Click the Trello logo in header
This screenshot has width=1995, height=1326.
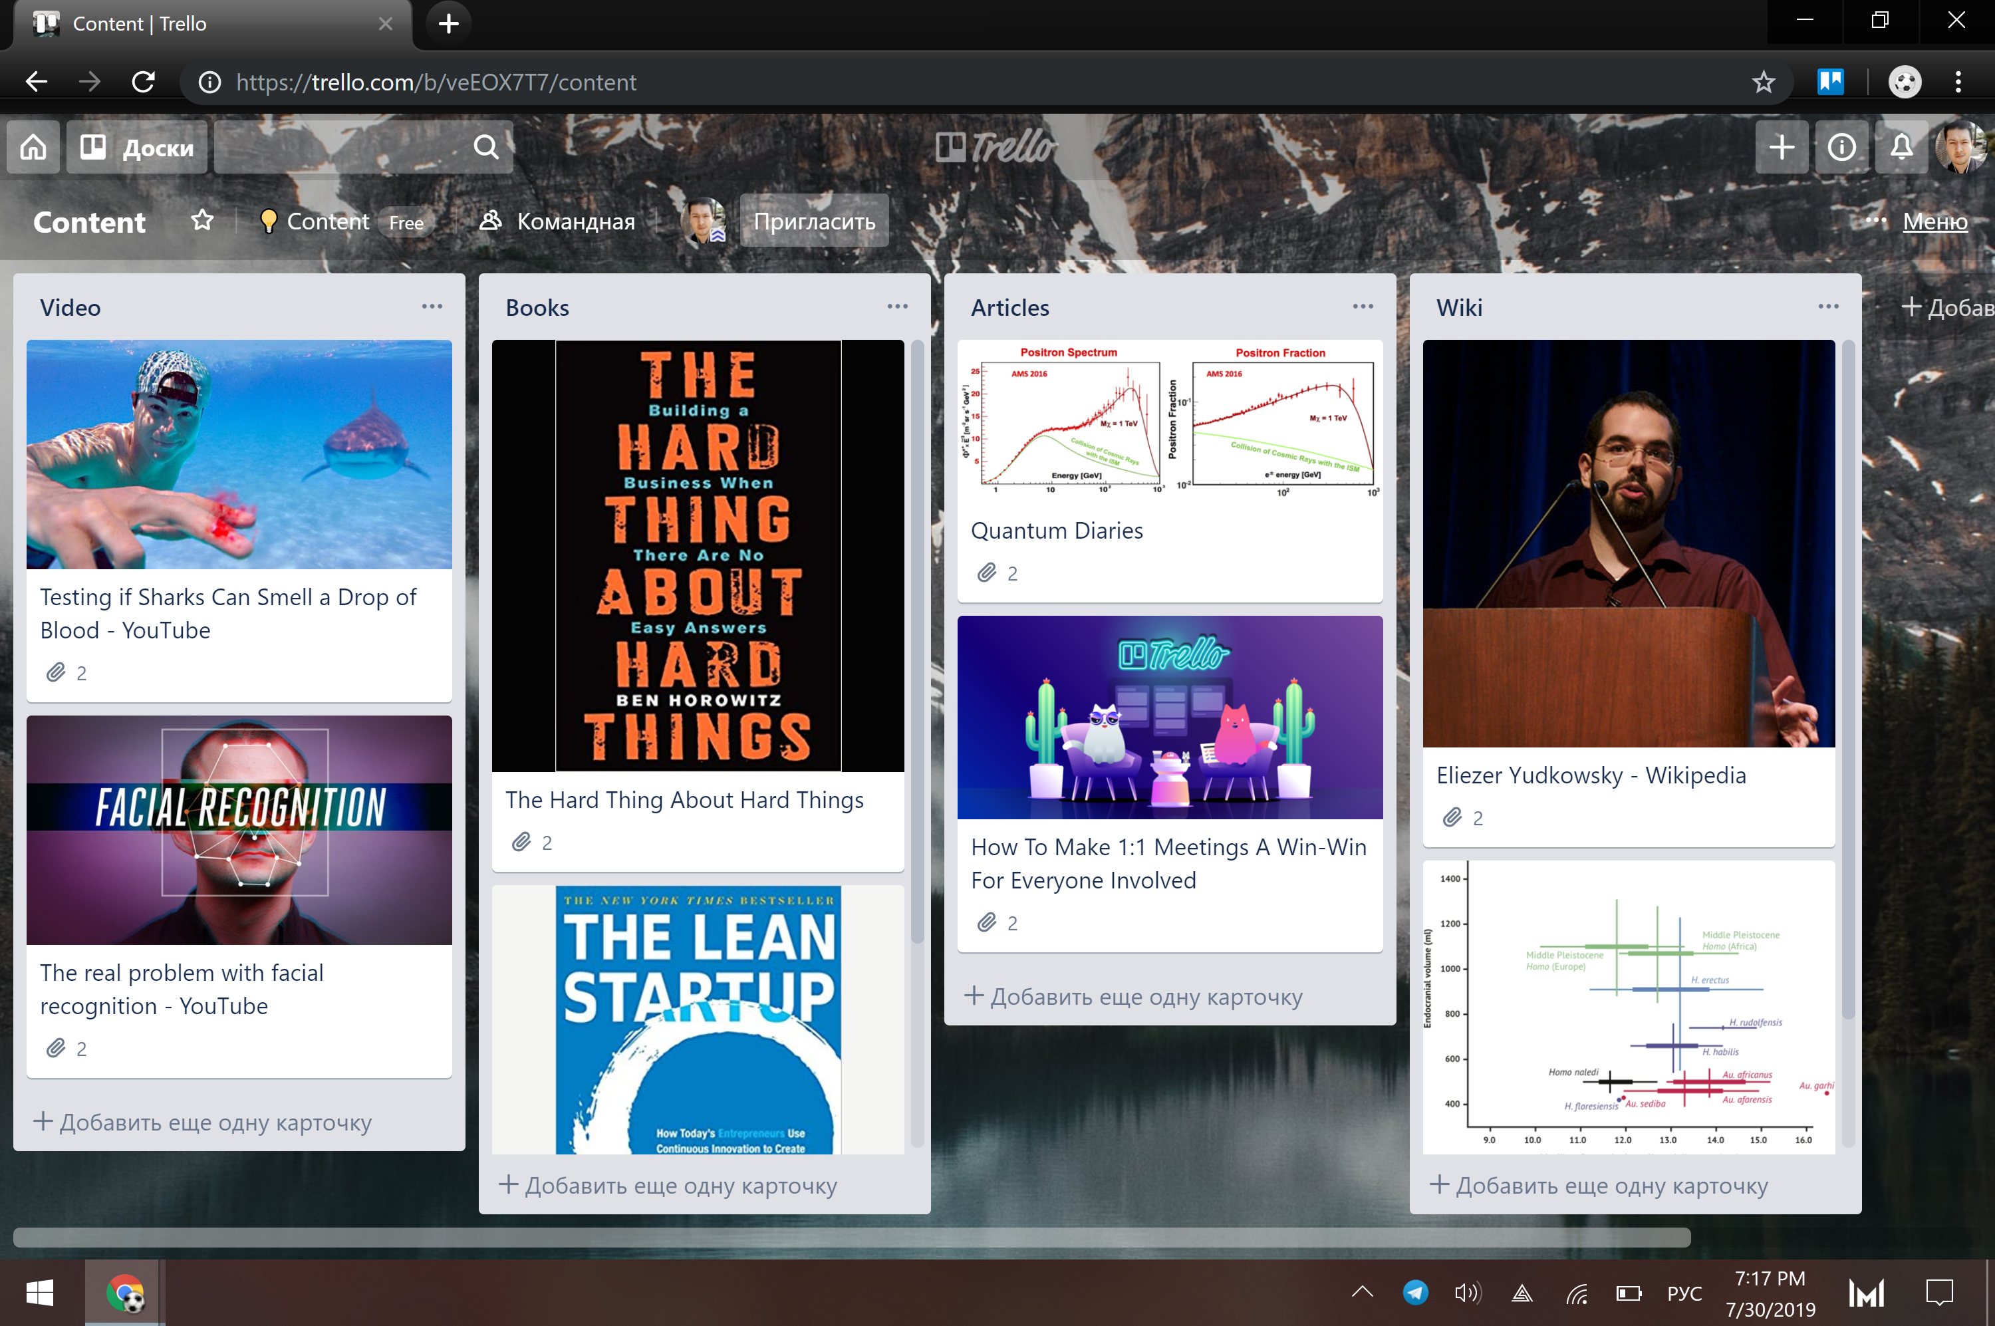pyautogui.click(x=996, y=147)
